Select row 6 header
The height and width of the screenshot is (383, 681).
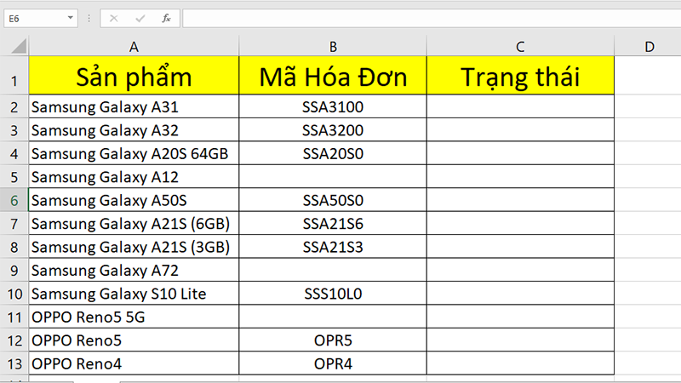14,201
